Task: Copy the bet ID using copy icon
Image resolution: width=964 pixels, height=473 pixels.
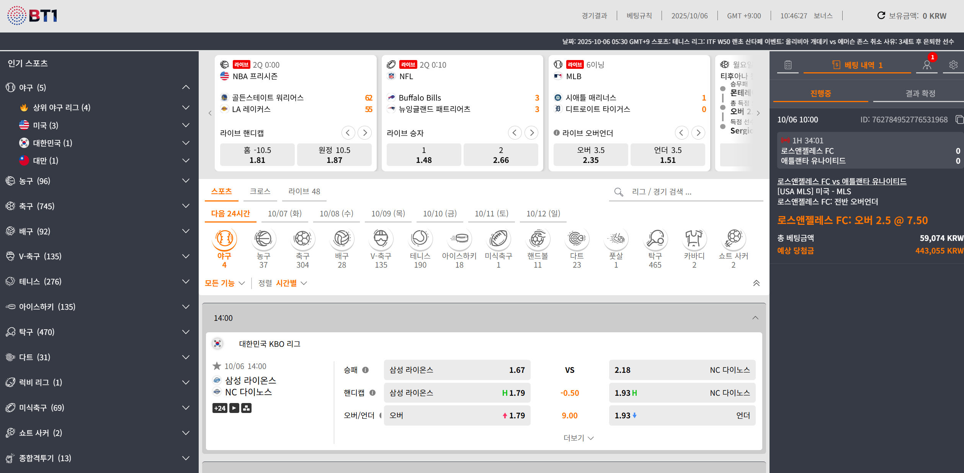Action: (959, 120)
